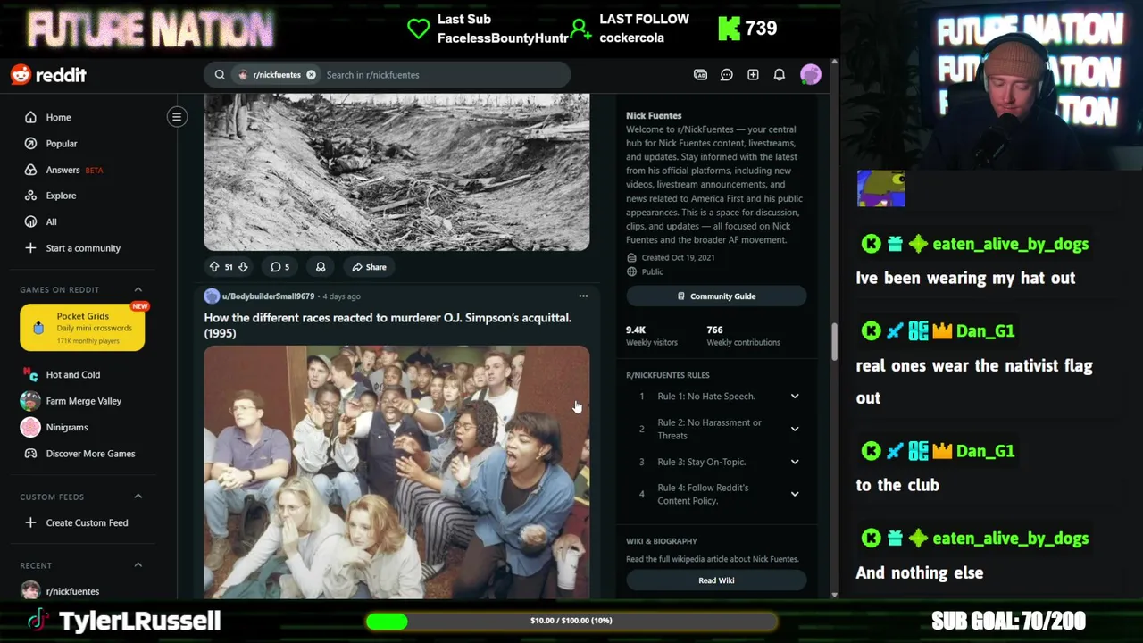The image size is (1143, 643).
Task: Click the Nick Fuentes community title
Action: [x=654, y=115]
